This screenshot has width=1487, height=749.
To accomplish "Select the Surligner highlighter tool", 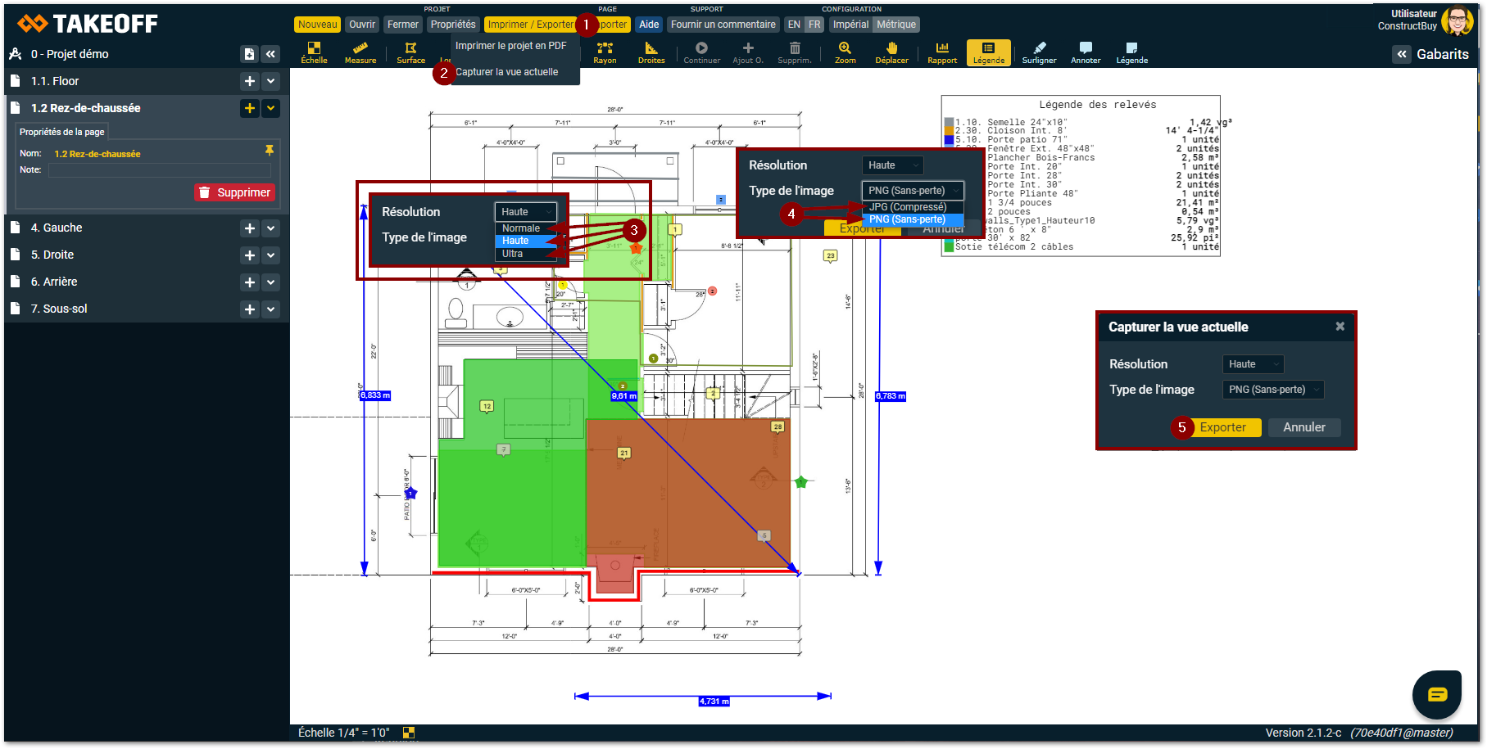I will (1039, 53).
